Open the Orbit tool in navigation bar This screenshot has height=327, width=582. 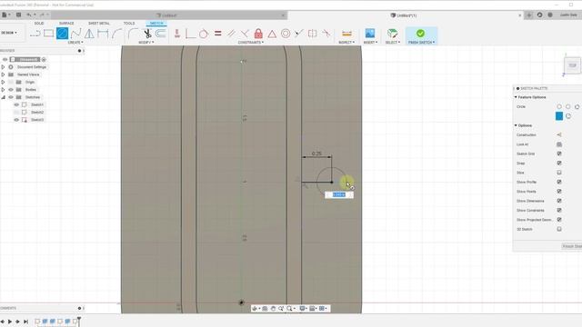[255, 309]
